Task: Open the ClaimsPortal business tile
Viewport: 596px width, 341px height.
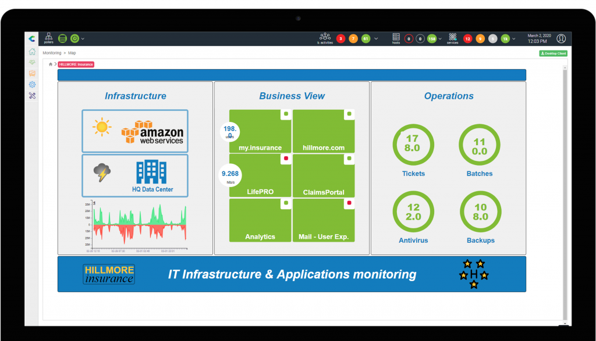Action: click(324, 175)
